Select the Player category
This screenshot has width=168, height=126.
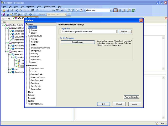31,92
